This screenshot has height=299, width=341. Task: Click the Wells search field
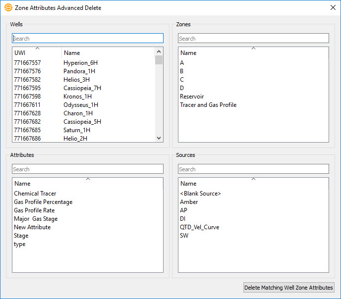click(87, 39)
